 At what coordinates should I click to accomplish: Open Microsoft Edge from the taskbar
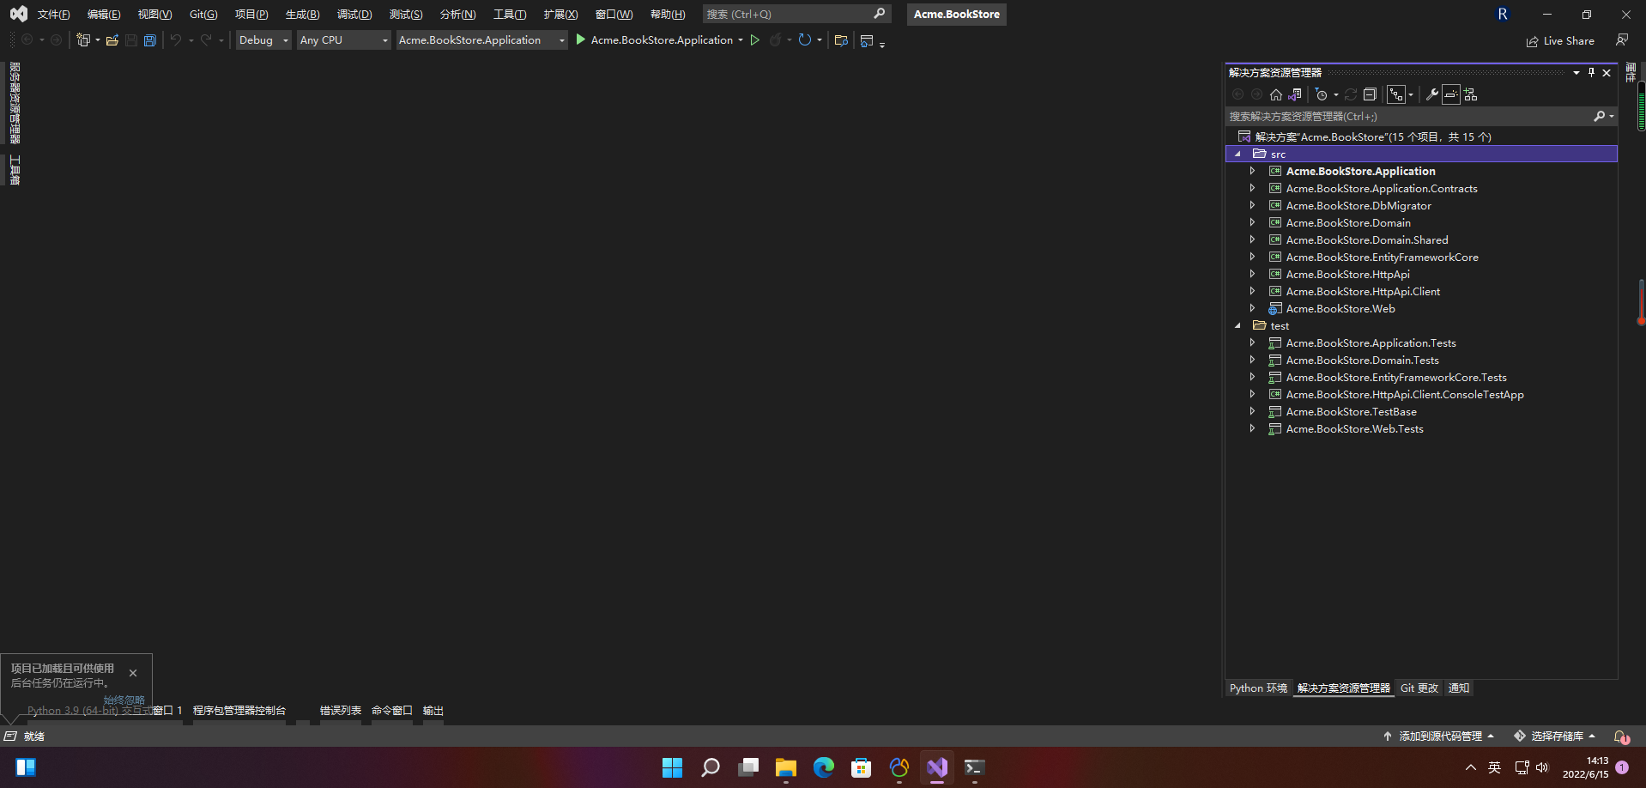[823, 767]
